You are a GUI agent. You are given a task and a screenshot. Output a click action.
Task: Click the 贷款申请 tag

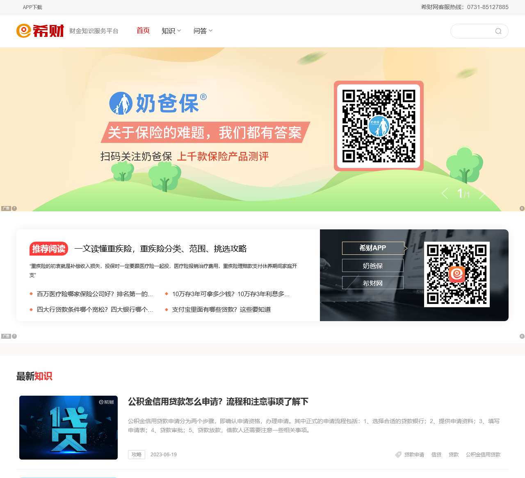point(414,455)
